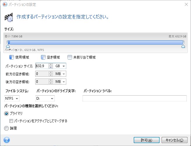Click the 最大 632.9 GB text

click(177, 36)
